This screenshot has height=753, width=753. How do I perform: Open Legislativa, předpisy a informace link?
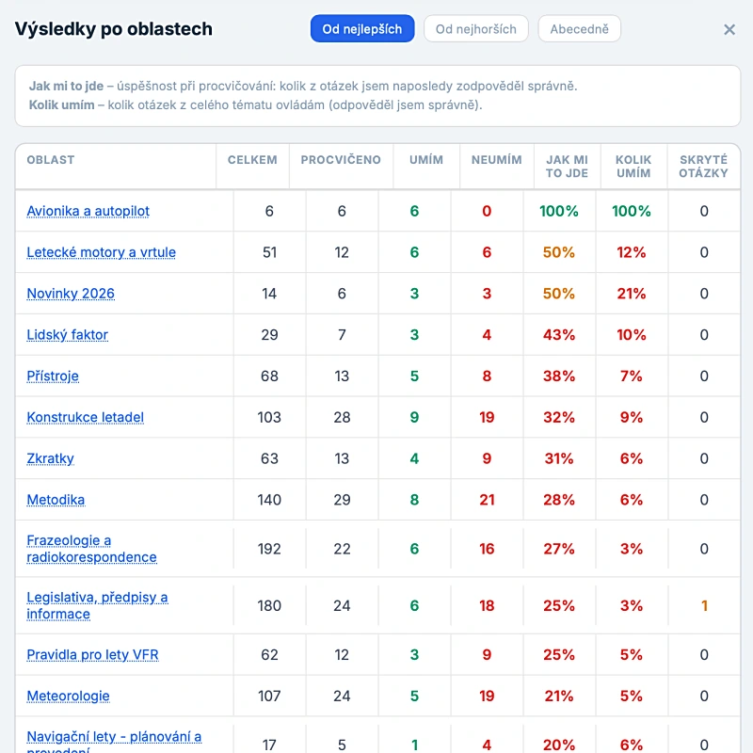pyautogui.click(x=98, y=605)
